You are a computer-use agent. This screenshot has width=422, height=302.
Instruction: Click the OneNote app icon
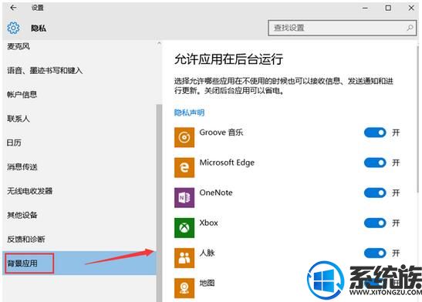point(184,198)
